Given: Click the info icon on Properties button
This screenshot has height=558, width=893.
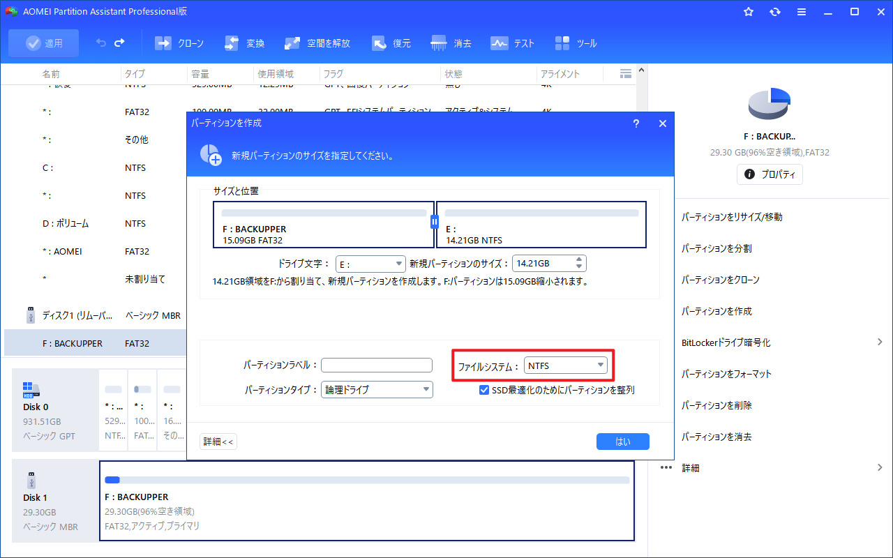Looking at the screenshot, I should coord(750,174).
